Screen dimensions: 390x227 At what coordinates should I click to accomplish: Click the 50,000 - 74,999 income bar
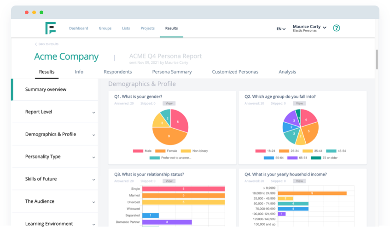[x=293, y=204]
